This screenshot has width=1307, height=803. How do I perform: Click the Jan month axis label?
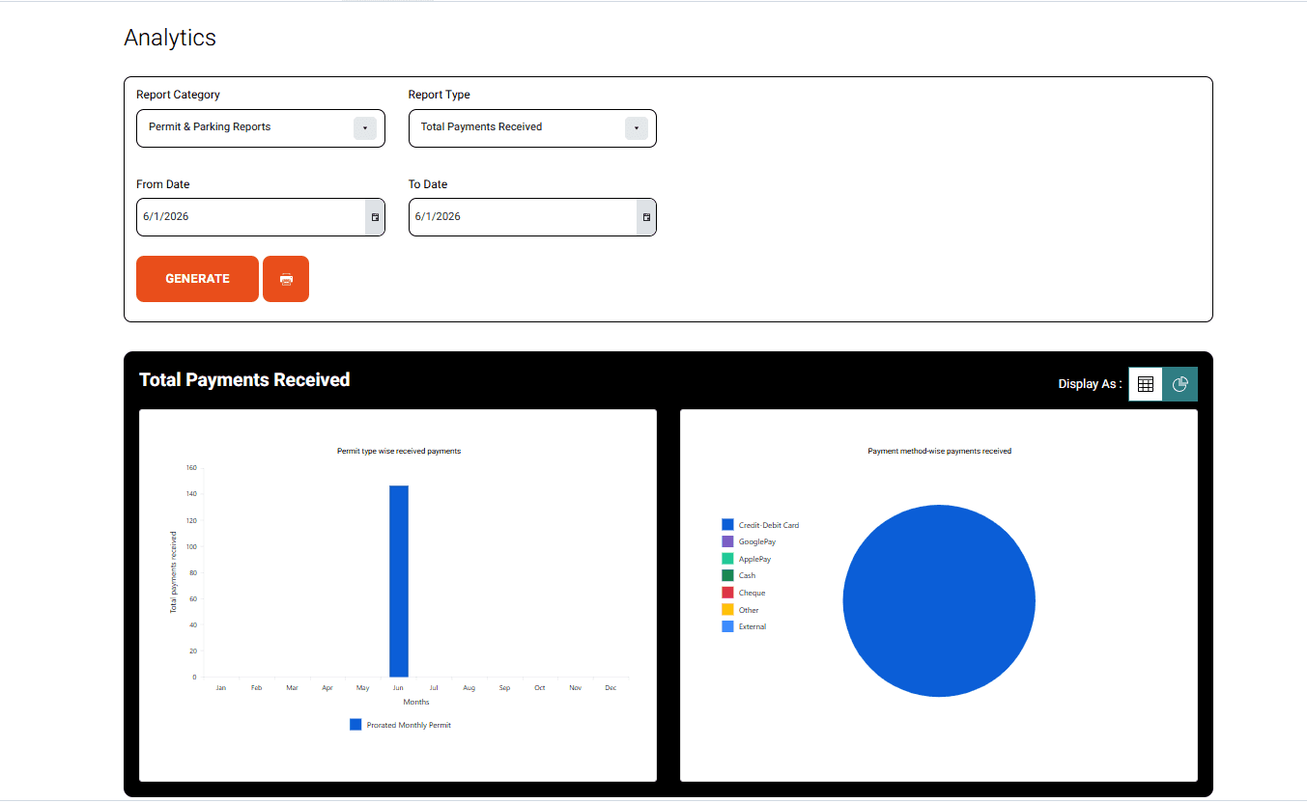221,688
